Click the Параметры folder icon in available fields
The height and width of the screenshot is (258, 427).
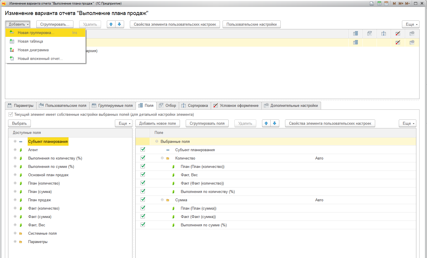pos(21,242)
